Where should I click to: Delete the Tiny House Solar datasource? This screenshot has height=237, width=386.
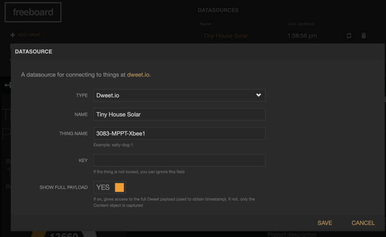click(x=364, y=36)
